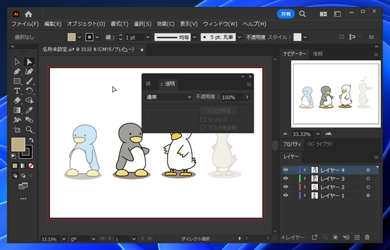This screenshot has height=250, width=390.
Task: Open brush definition 5 pt. 丸筆 dropdown
Action: pos(239,37)
